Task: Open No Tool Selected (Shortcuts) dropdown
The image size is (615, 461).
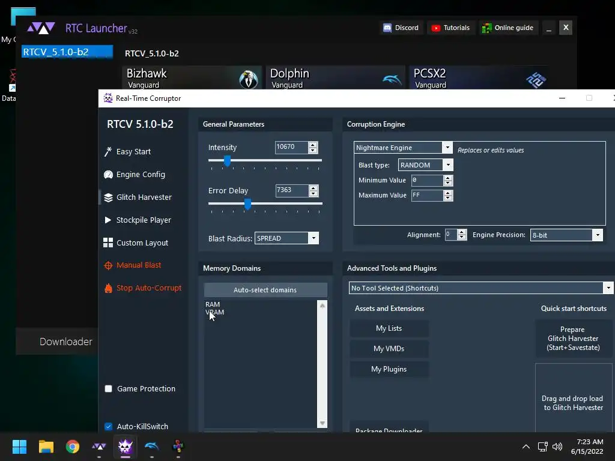Action: pos(608,288)
